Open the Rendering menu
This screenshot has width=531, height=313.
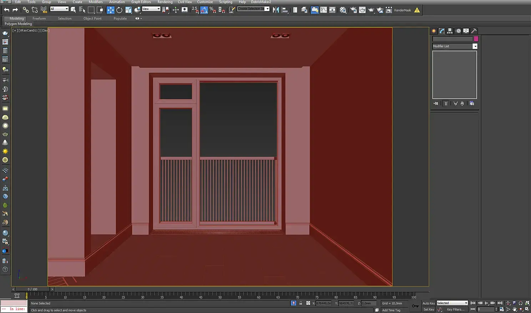coord(165,2)
